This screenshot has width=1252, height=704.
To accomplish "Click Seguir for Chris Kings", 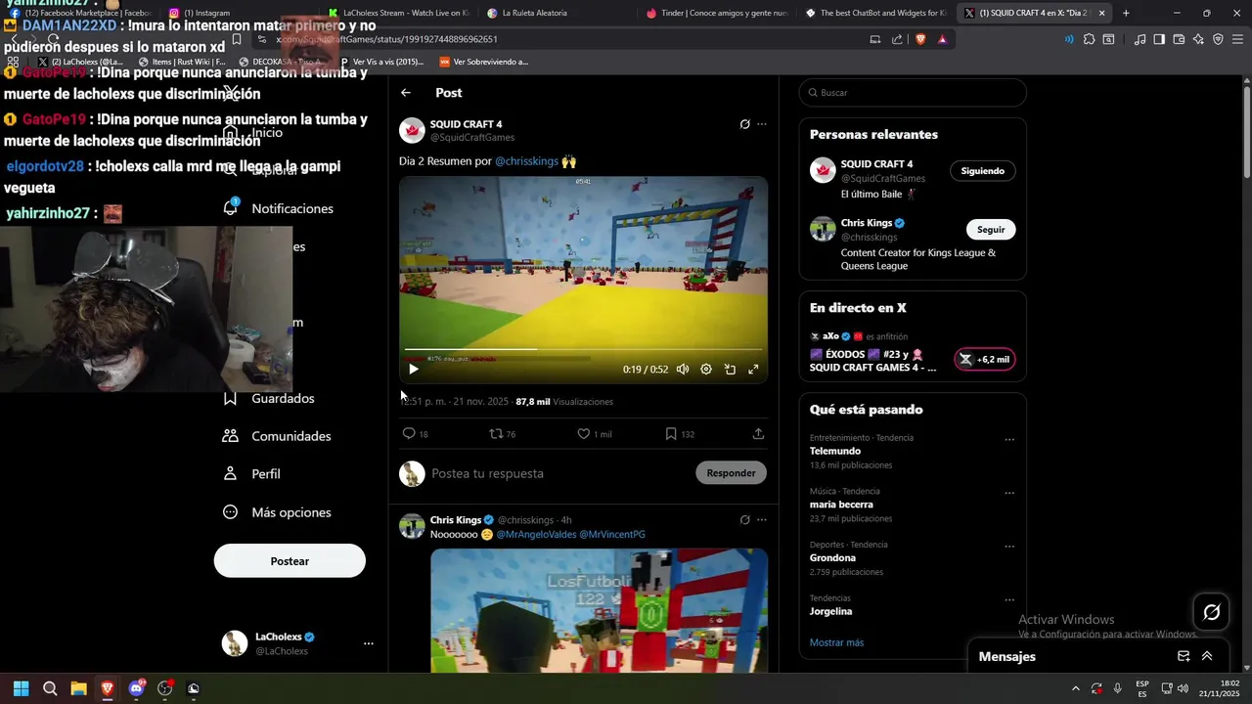I will pyautogui.click(x=991, y=230).
